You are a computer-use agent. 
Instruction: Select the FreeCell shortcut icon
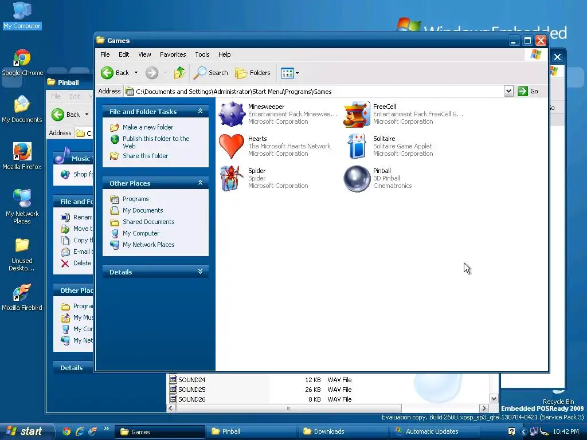click(357, 114)
